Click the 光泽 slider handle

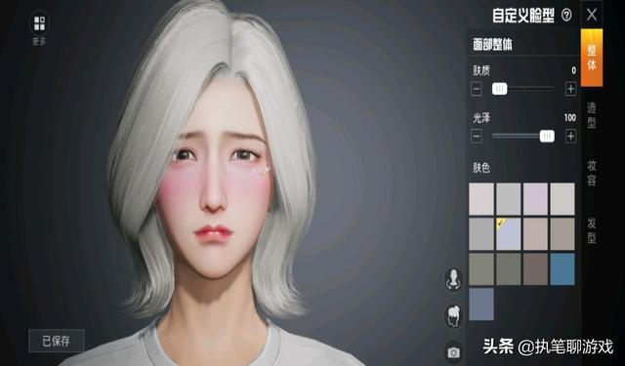click(x=547, y=137)
